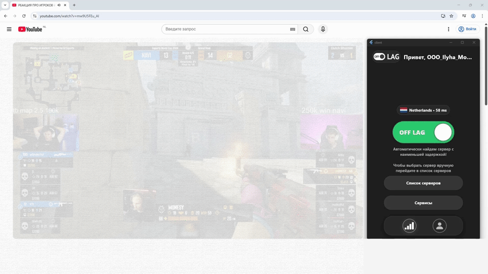Open the Netherlands 58 ms server selector
488x274 pixels.
pyautogui.click(x=423, y=110)
